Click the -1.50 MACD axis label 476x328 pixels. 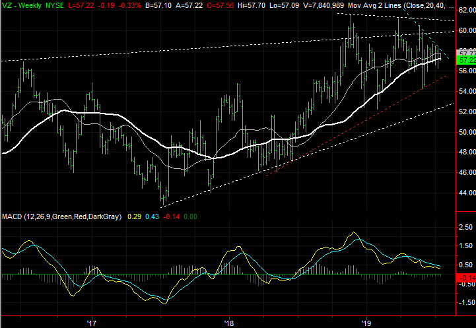[465, 302]
